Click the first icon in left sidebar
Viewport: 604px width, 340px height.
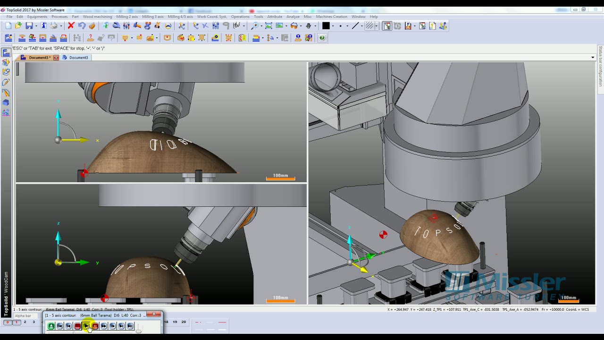[x=6, y=52]
